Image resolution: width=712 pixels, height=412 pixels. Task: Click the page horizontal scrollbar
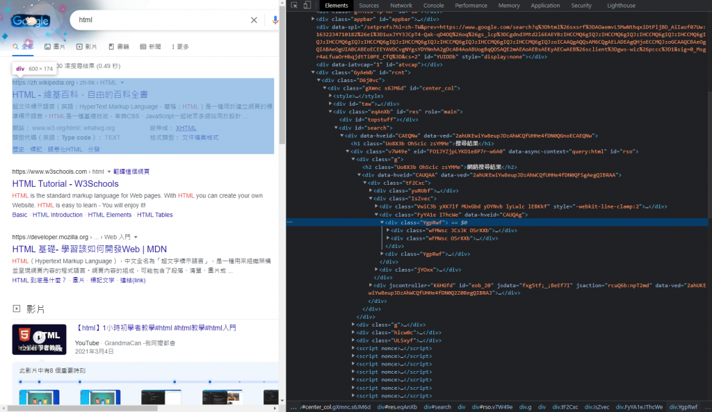coord(82,408)
